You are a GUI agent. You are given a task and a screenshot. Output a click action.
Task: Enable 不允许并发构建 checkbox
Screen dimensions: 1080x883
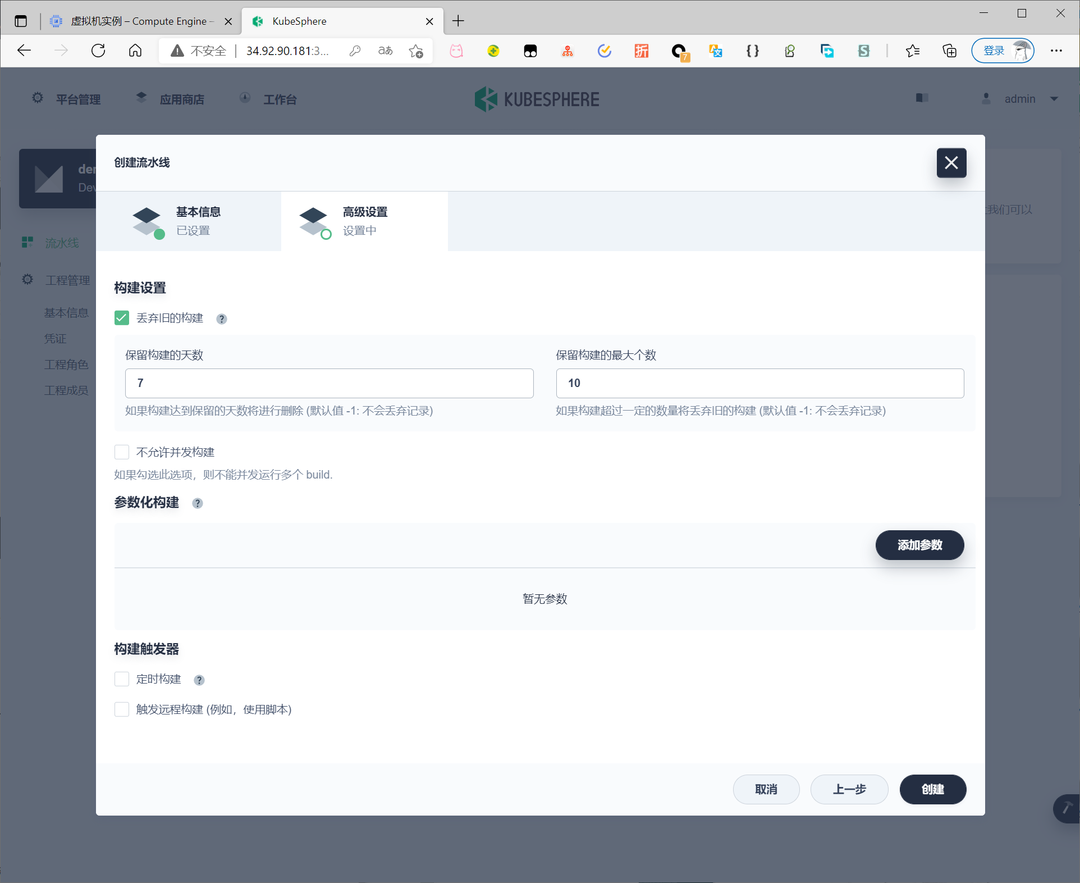click(x=122, y=452)
